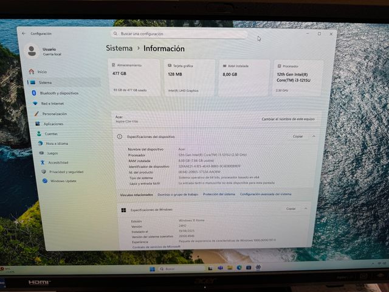Click the Aplicaciones icon in sidebar
This screenshot has width=389, height=292.
point(38,123)
